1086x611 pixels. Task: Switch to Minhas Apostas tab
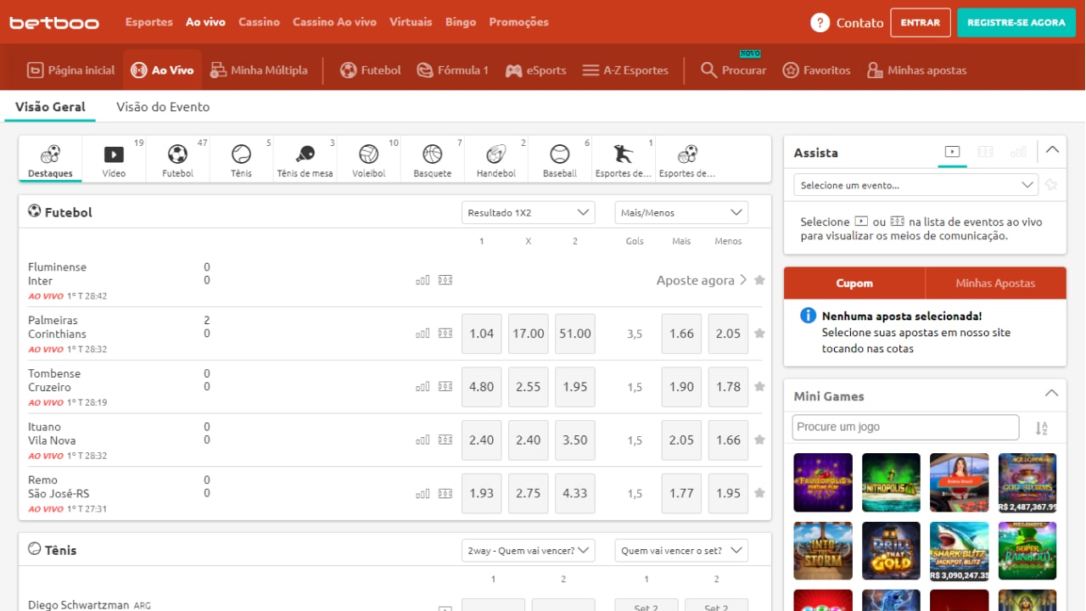pyautogui.click(x=995, y=283)
